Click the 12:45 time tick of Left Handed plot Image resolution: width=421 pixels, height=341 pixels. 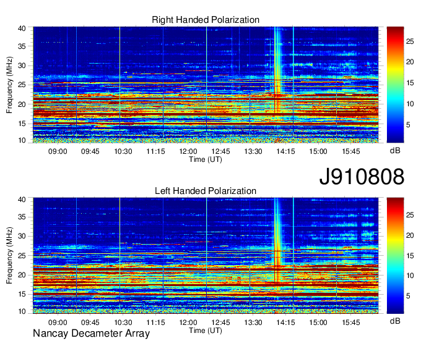(x=220, y=322)
